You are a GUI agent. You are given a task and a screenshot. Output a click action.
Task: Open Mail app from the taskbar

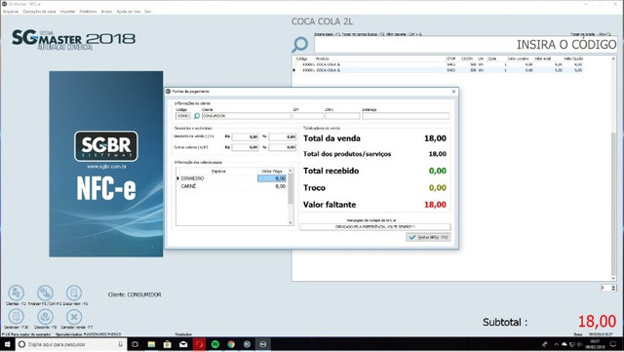click(x=183, y=344)
